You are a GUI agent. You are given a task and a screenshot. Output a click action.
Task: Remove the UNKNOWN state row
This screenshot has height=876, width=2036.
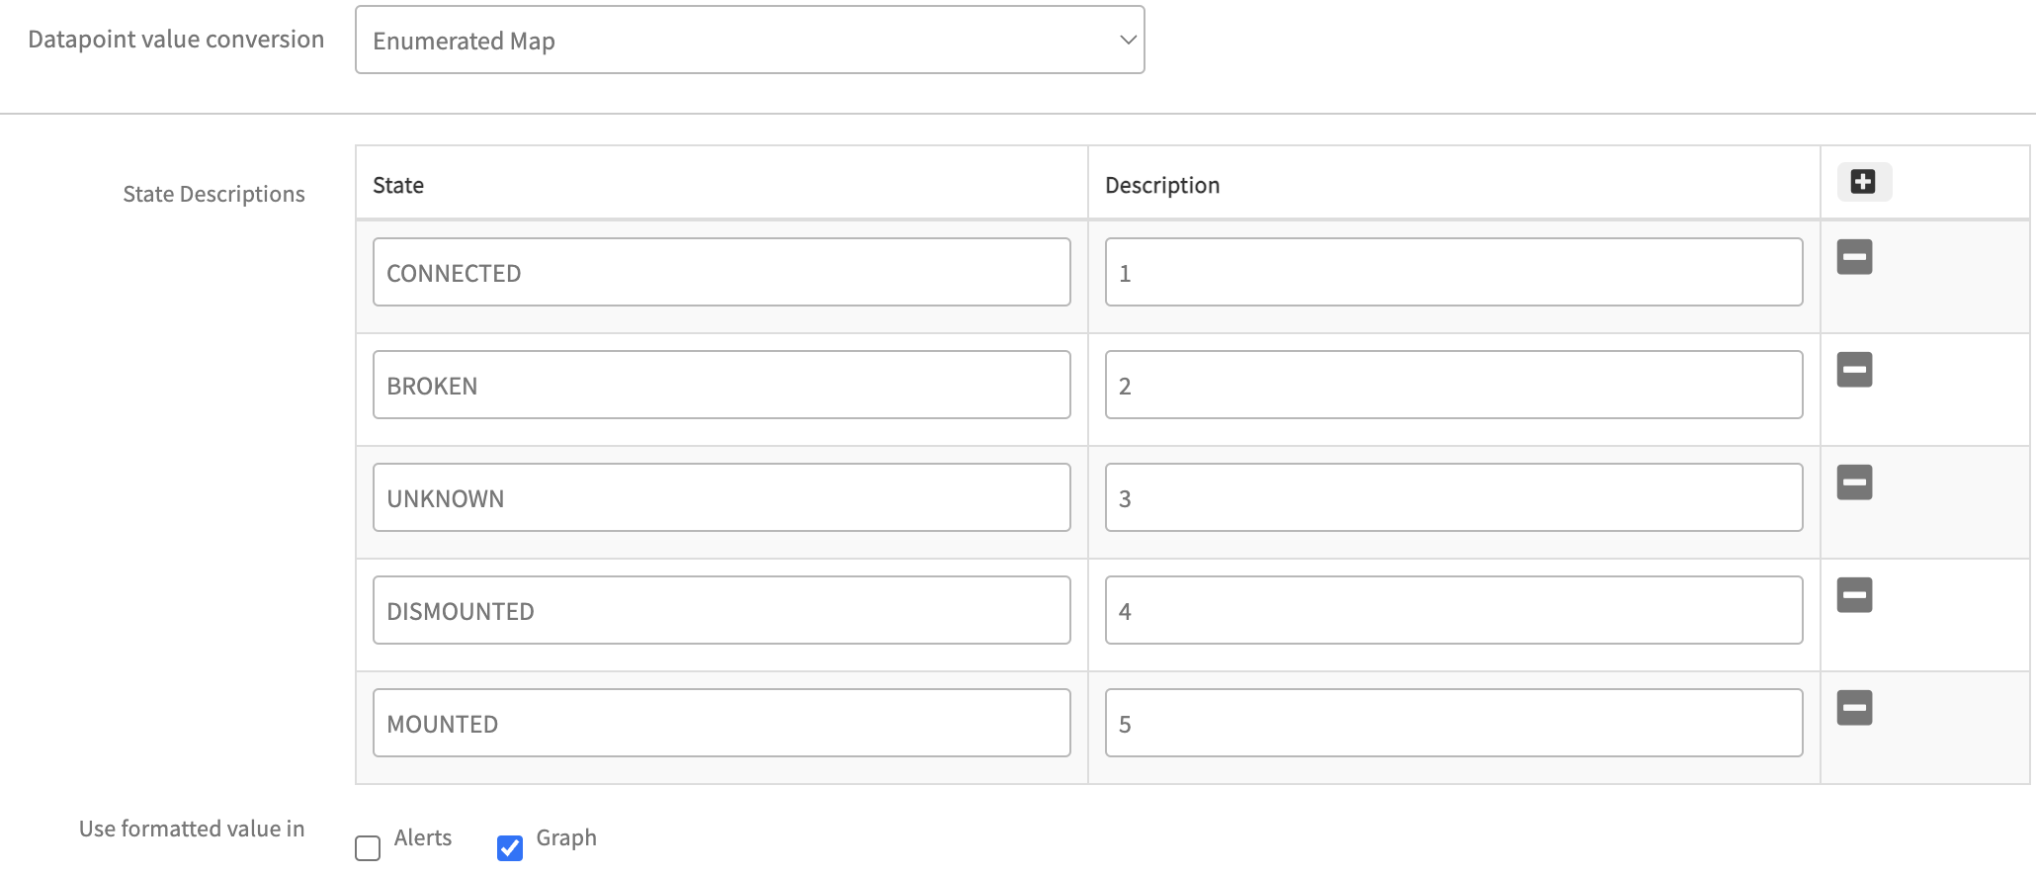(x=1854, y=482)
